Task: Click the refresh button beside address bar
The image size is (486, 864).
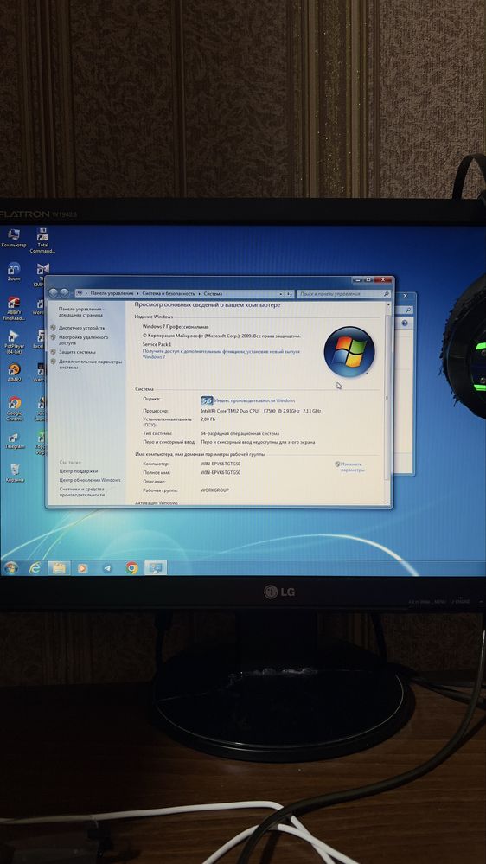Action: click(x=290, y=294)
